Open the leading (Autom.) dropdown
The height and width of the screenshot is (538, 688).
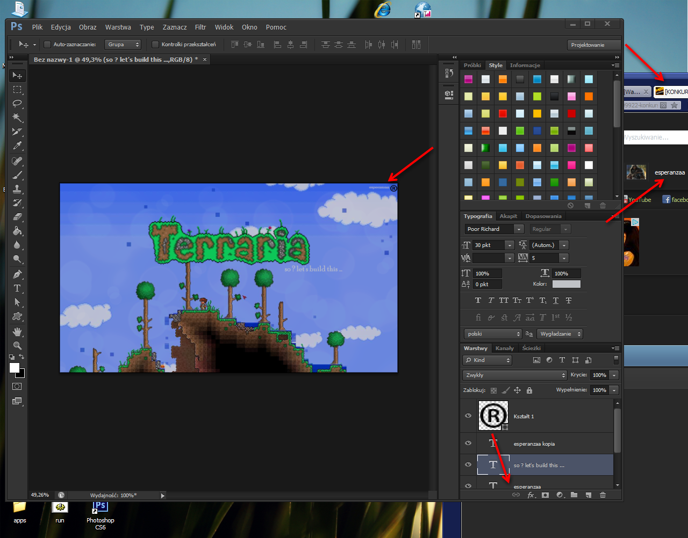[x=563, y=245]
